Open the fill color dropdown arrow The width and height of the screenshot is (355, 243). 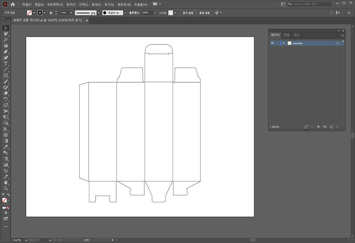tap(34, 13)
